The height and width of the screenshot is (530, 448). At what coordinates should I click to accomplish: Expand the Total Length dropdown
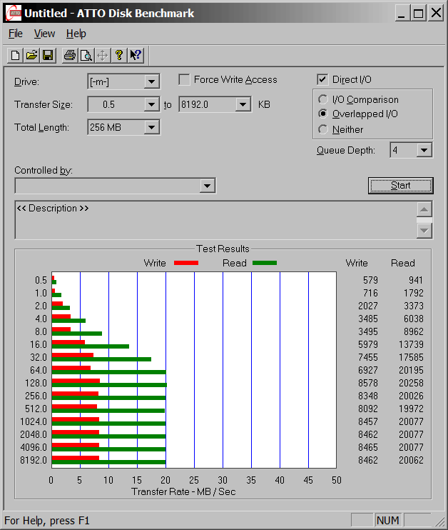[x=151, y=128]
